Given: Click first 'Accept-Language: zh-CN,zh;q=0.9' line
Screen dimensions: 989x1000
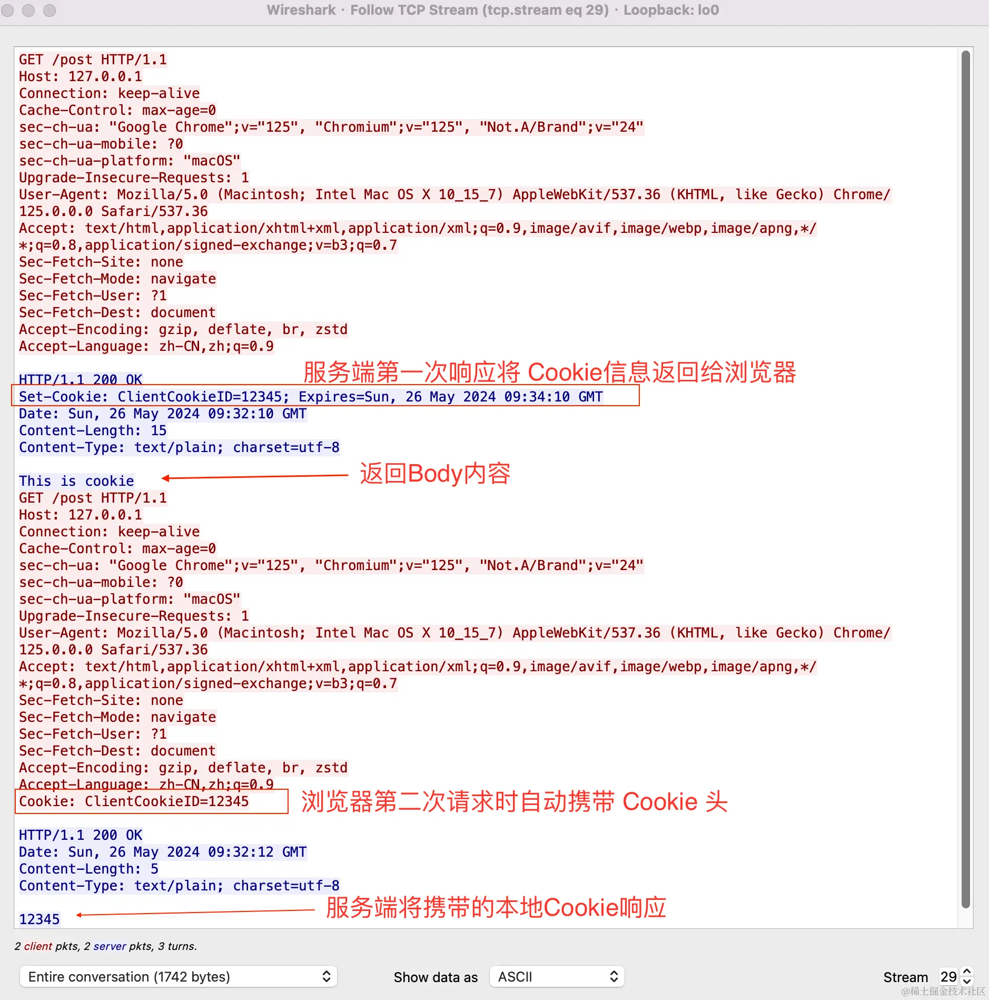Looking at the screenshot, I should click(x=146, y=346).
